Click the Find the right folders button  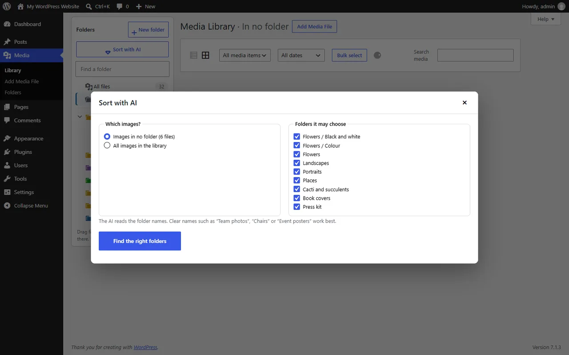(x=140, y=241)
